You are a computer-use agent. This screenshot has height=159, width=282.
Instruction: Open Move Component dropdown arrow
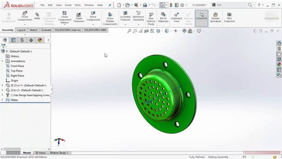[93, 24]
